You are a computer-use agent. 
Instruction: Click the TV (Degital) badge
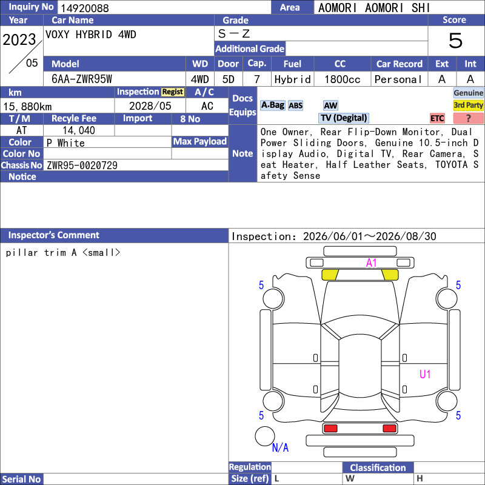click(344, 118)
